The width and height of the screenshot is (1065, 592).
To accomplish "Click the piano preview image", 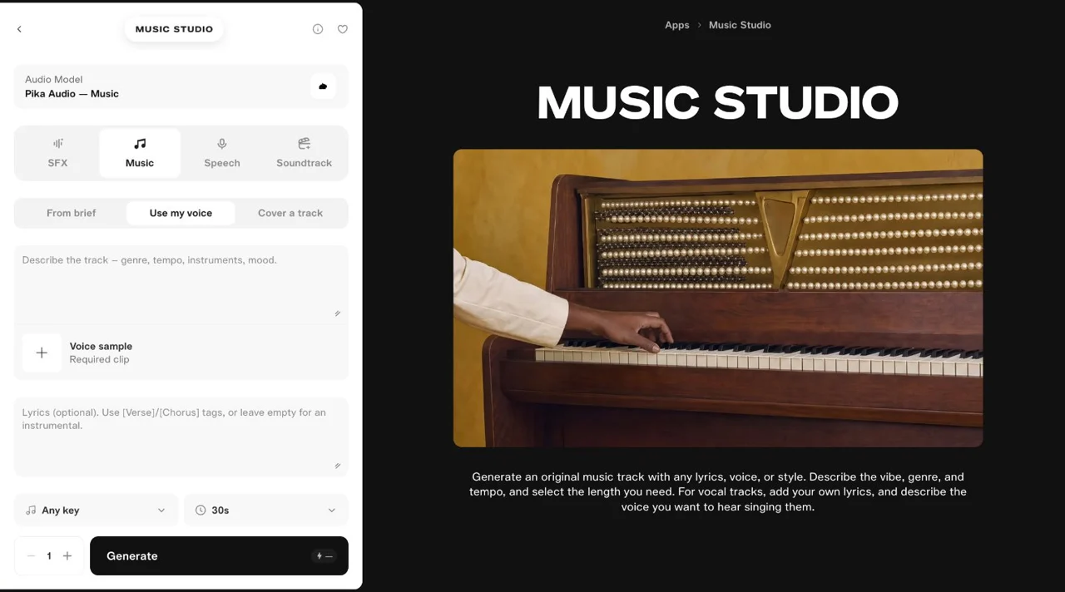I will tap(718, 298).
